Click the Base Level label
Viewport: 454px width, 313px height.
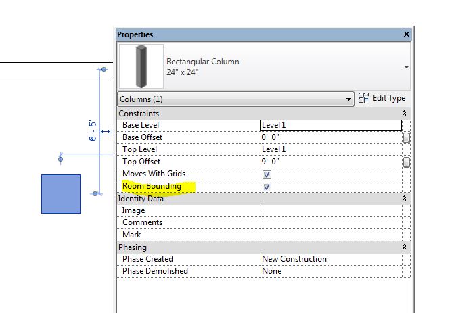pos(141,125)
